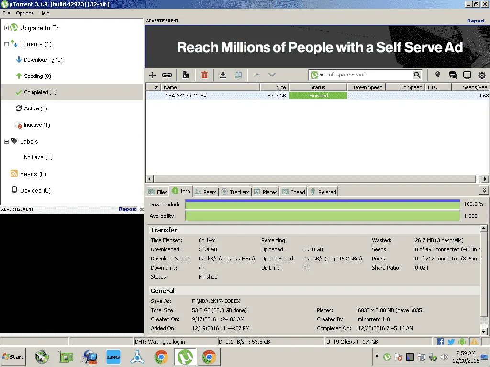Select the NBA.2K17-CODEX torrent row
The height and width of the screenshot is (367, 490).
click(x=318, y=96)
